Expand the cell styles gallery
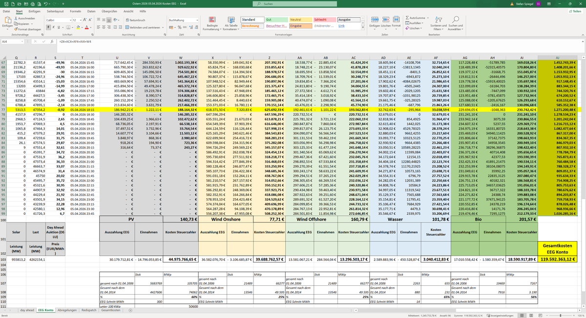The height and width of the screenshot is (318, 586). [363, 26]
